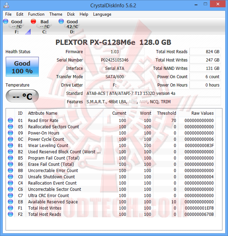
Task: Switch to disk C: in drive bar
Action: (44, 26)
